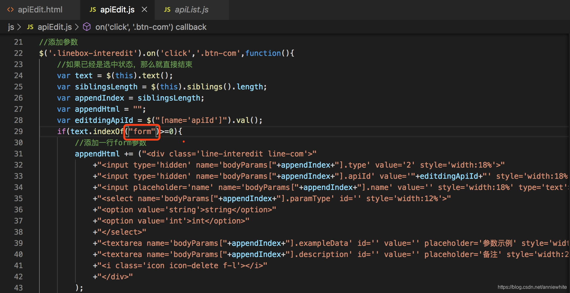
Task: Click 'appendHtml' declaration on line 27
Action: coord(97,109)
